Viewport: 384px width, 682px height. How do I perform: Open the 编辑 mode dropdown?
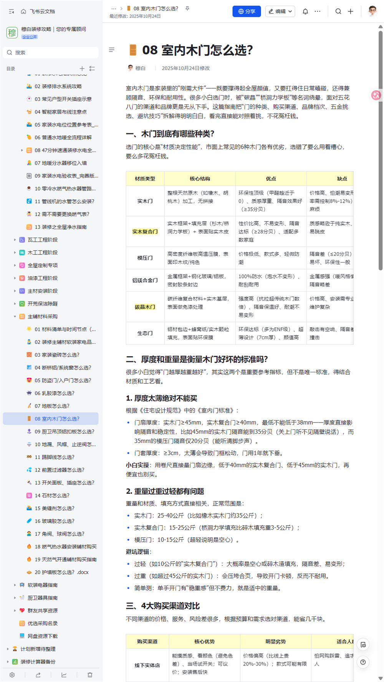tap(280, 12)
